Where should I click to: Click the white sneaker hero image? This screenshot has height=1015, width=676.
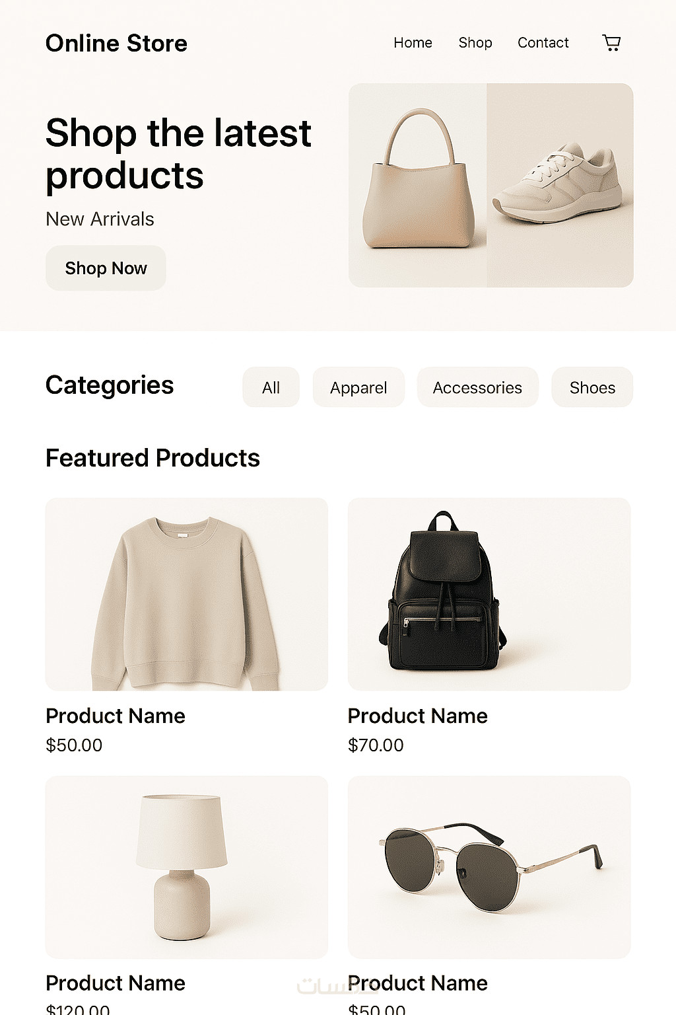point(560,185)
